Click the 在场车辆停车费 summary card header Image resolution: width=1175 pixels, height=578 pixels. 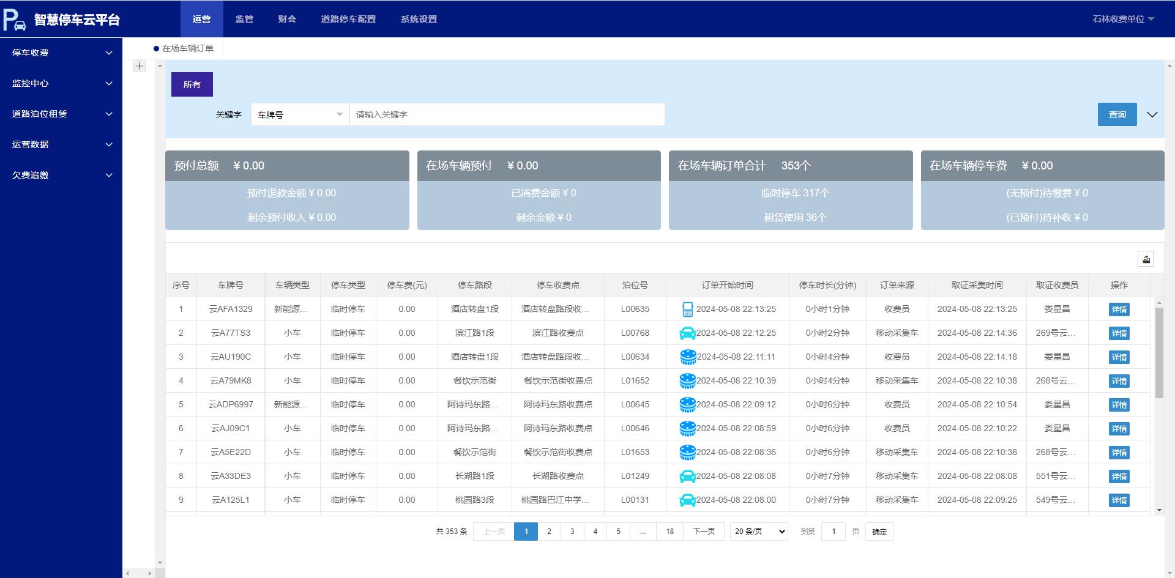coord(1042,166)
